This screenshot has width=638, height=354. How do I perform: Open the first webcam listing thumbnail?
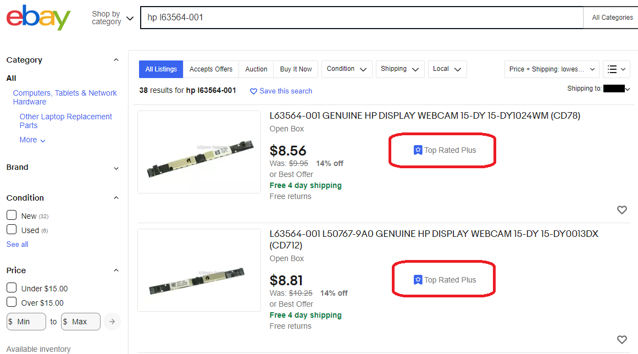[199, 152]
